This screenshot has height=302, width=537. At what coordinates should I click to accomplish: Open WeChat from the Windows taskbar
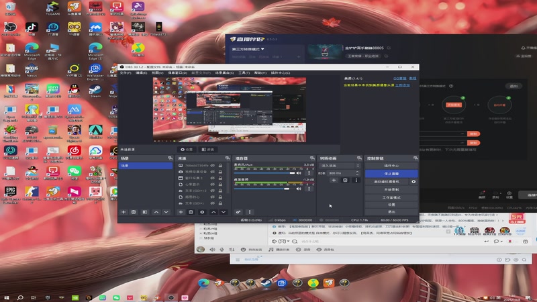point(116,298)
